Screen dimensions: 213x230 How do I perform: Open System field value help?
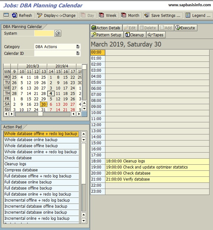(x=58, y=33)
